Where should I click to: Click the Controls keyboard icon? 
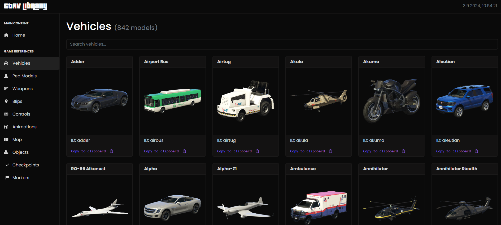pos(6,114)
